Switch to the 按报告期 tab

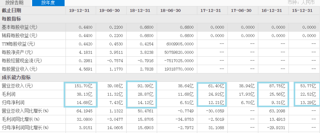click(14, 3)
